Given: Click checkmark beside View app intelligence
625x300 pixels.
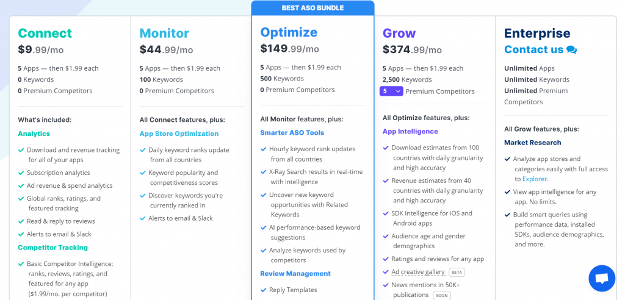Looking at the screenshot, I should pyautogui.click(x=508, y=192).
